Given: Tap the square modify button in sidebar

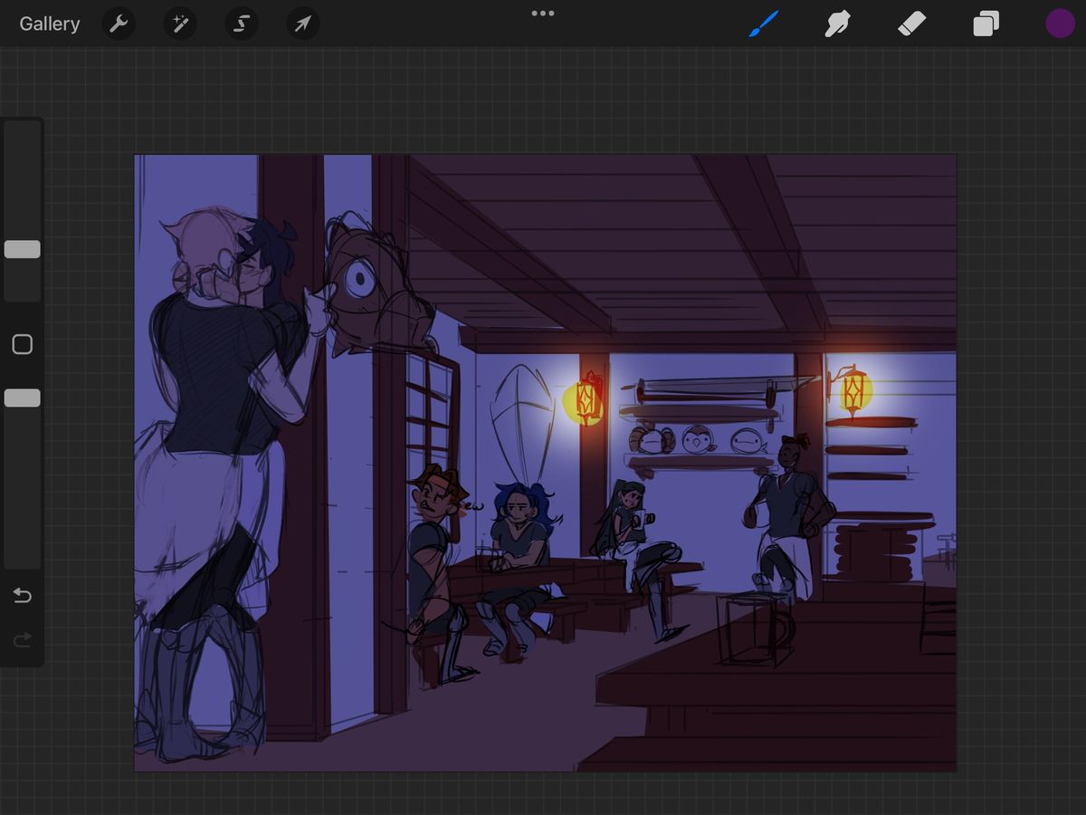Looking at the screenshot, I should pos(22,344).
